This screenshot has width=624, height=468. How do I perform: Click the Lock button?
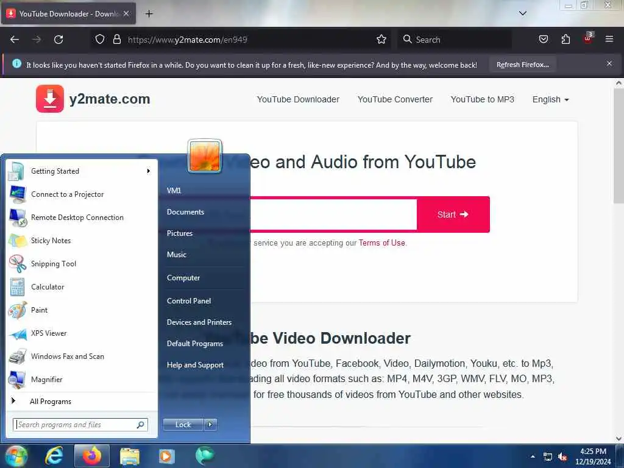[x=183, y=425]
